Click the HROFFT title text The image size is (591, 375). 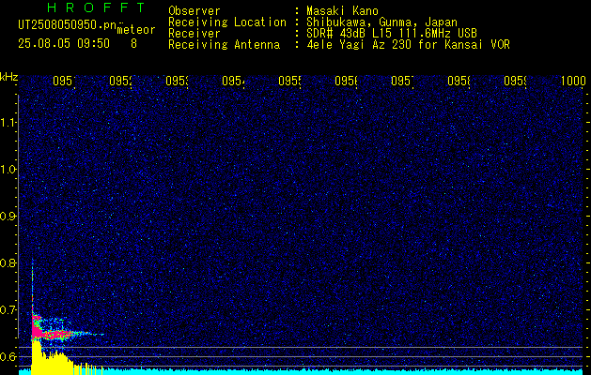(96, 7)
